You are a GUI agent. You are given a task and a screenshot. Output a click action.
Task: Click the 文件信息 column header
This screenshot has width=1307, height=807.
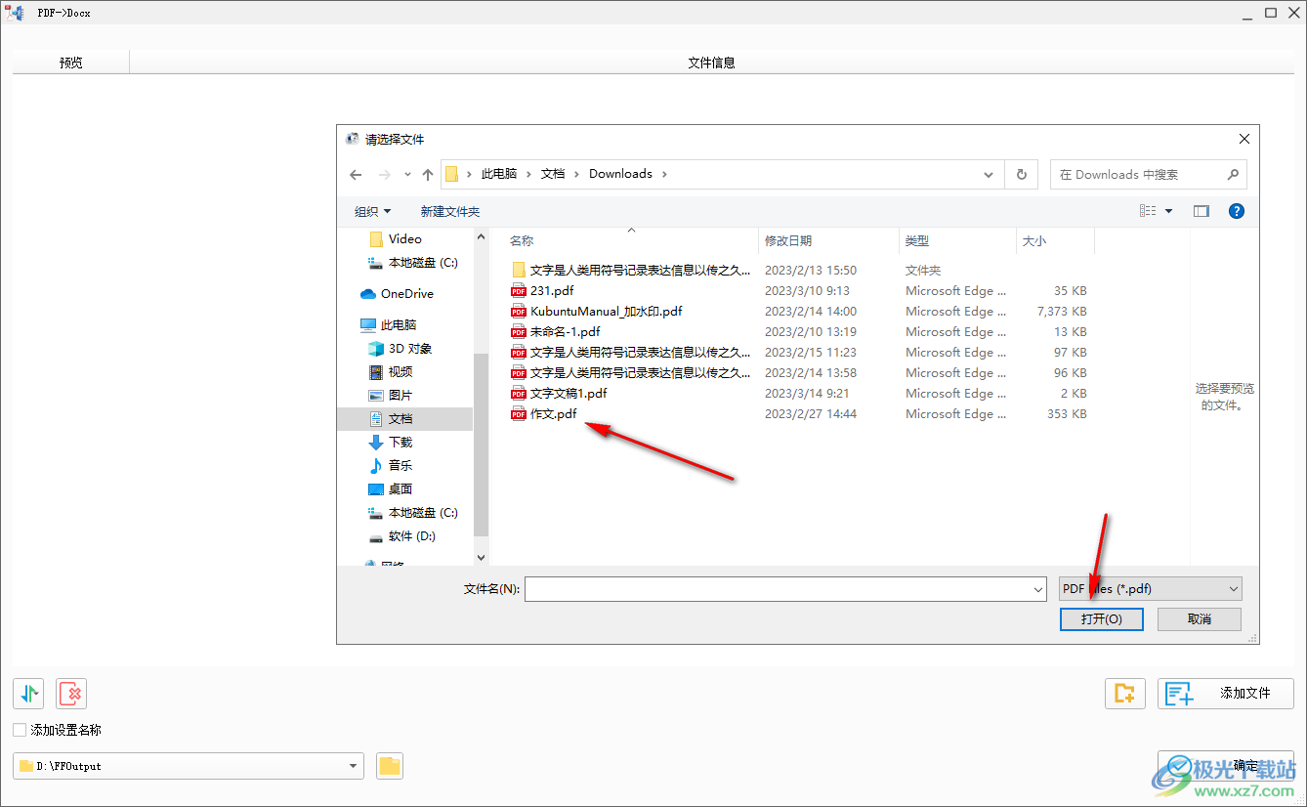tap(711, 62)
